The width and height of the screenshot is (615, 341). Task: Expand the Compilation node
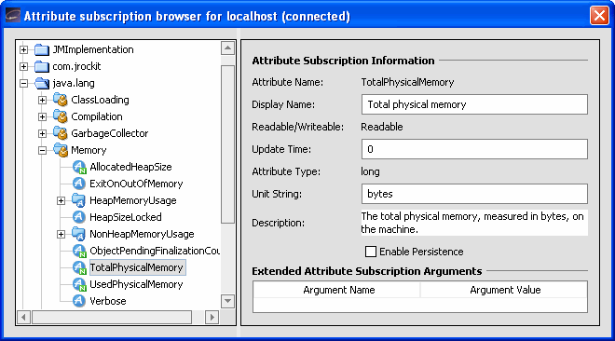(x=42, y=116)
